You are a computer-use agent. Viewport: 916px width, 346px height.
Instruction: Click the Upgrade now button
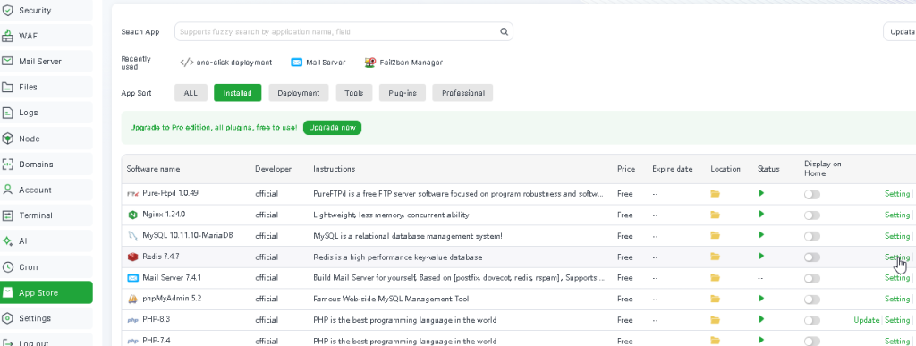pos(333,127)
